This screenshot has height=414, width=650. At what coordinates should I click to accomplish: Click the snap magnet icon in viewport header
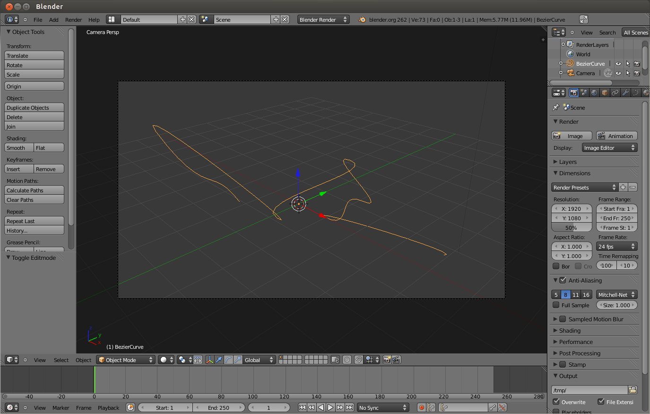tap(358, 360)
